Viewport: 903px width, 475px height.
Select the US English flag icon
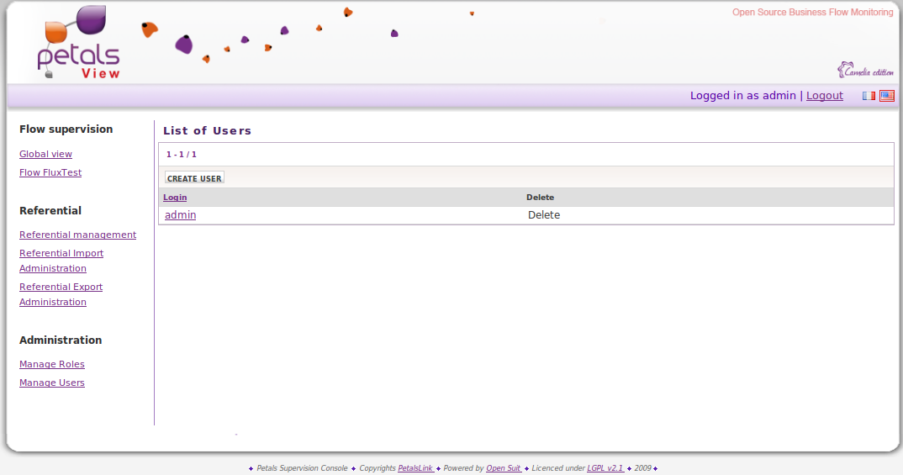click(886, 96)
